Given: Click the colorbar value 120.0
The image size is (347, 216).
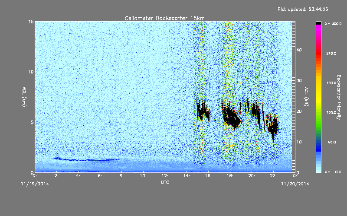Looking at the screenshot, I should [x=331, y=112].
